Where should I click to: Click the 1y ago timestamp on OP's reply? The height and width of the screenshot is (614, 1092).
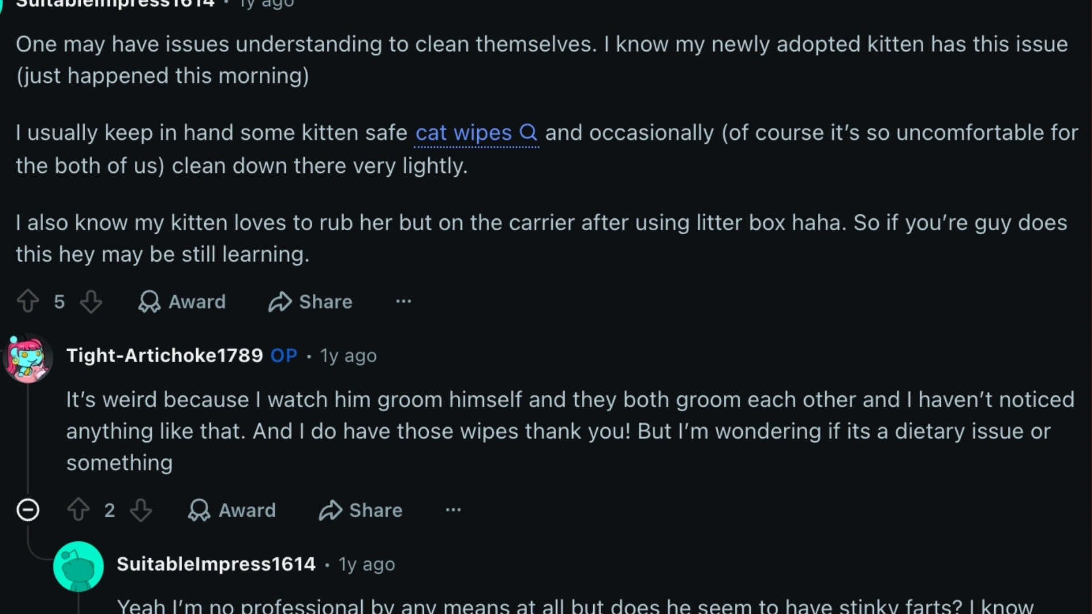(x=348, y=355)
